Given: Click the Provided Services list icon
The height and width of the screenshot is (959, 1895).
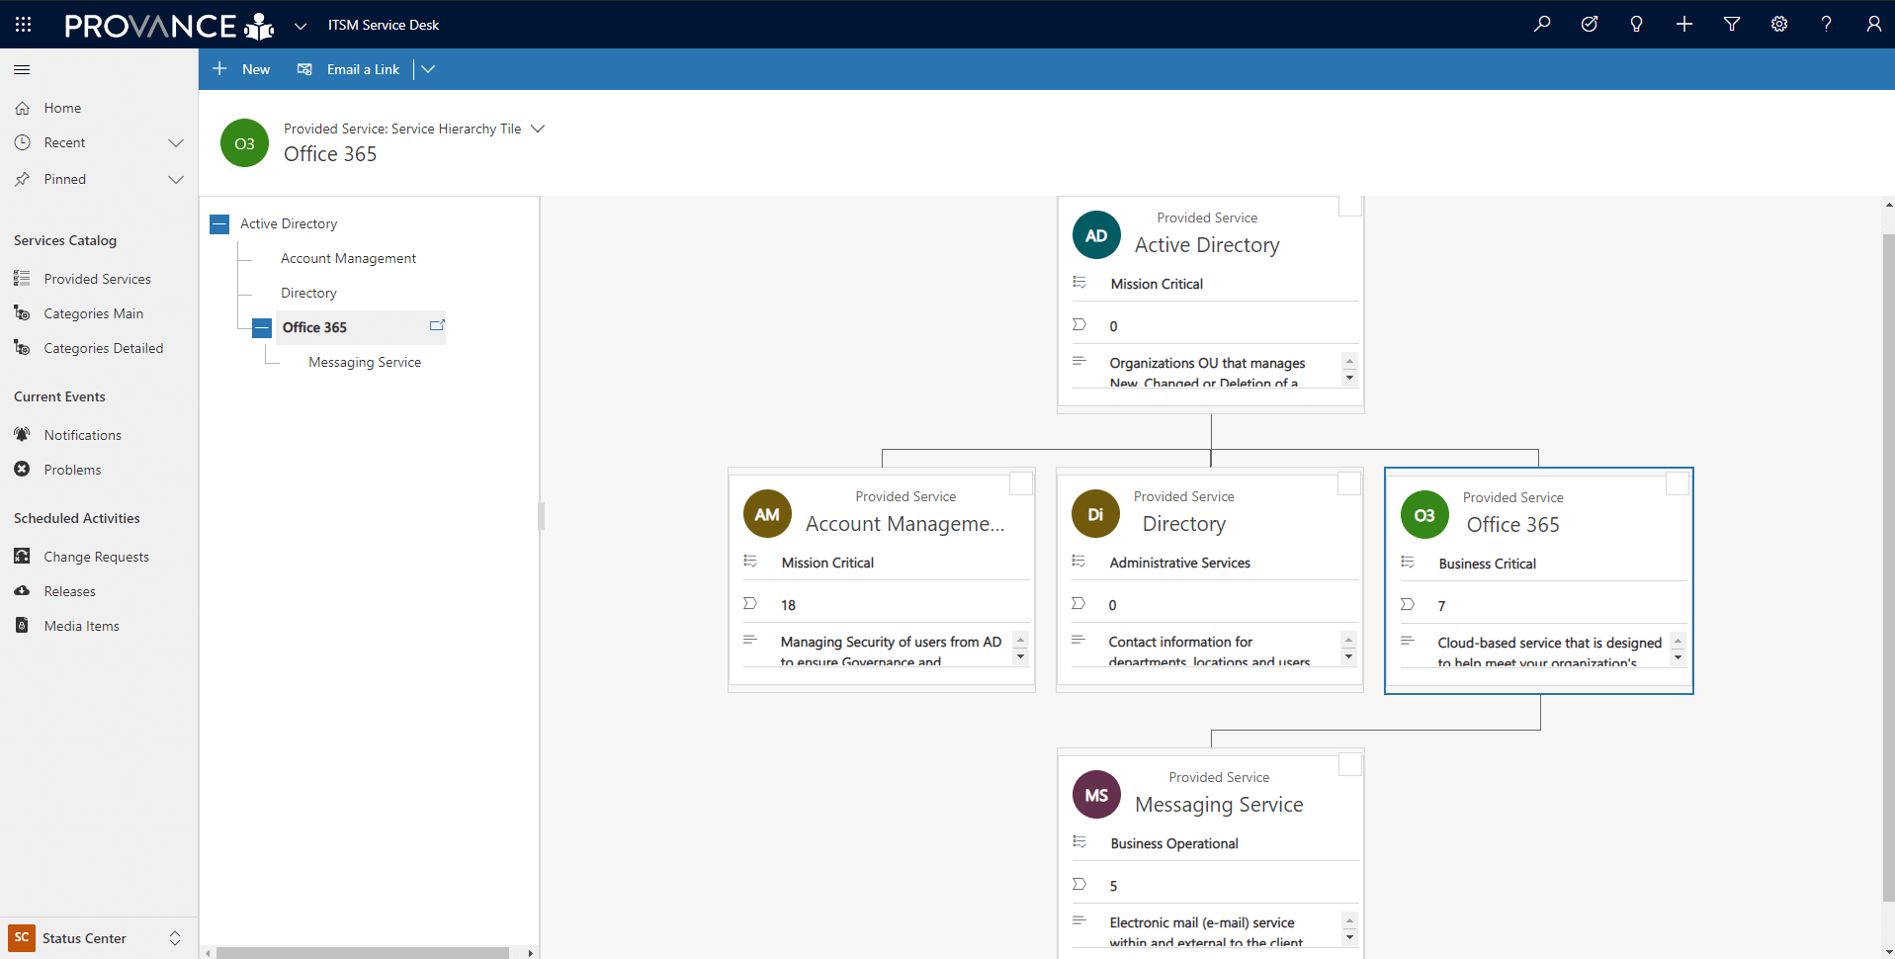Looking at the screenshot, I should click(x=22, y=279).
